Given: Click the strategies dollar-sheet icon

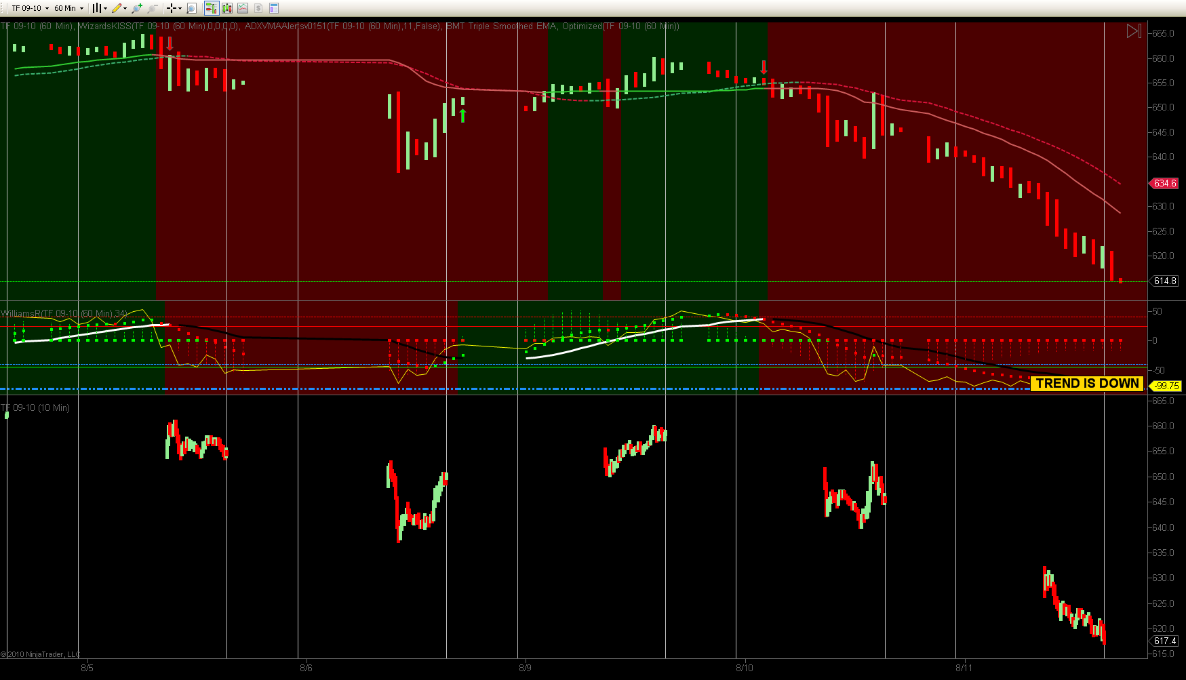Looking at the screenshot, I should pos(258,8).
